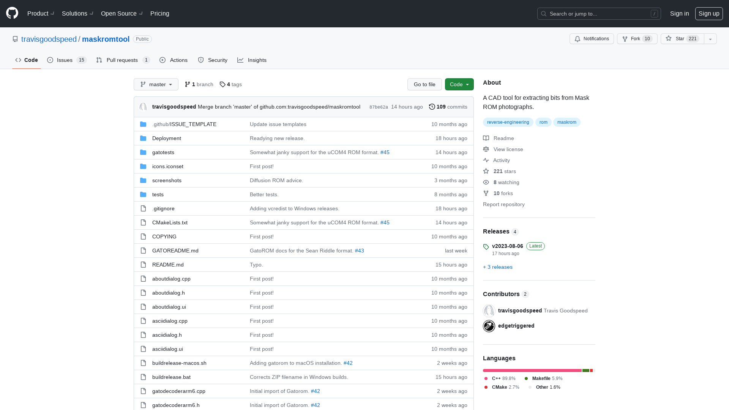Click the edgetriggered contributor avatar
The height and width of the screenshot is (410, 729).
click(x=489, y=326)
